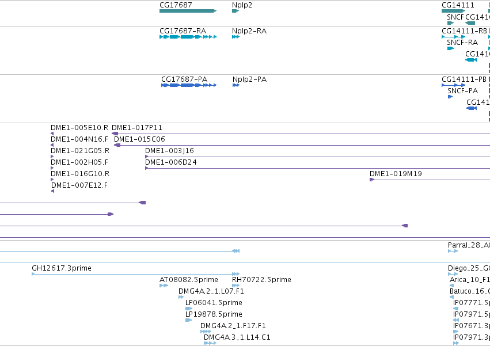Select the LP19878.5prime feature glyph

pyautogui.click(x=188, y=320)
